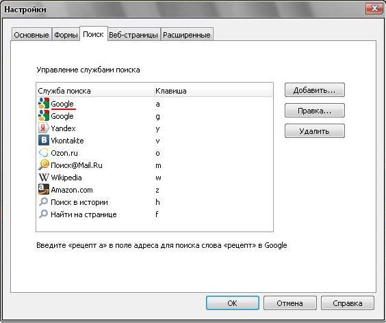Select the underlined Google entry with key a

(x=155, y=104)
